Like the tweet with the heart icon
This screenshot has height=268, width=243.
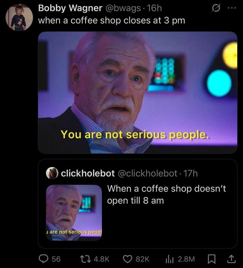128,259
